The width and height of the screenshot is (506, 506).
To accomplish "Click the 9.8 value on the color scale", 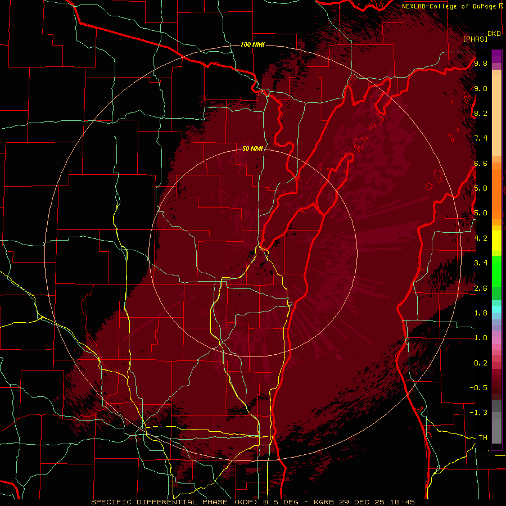I will coord(481,63).
